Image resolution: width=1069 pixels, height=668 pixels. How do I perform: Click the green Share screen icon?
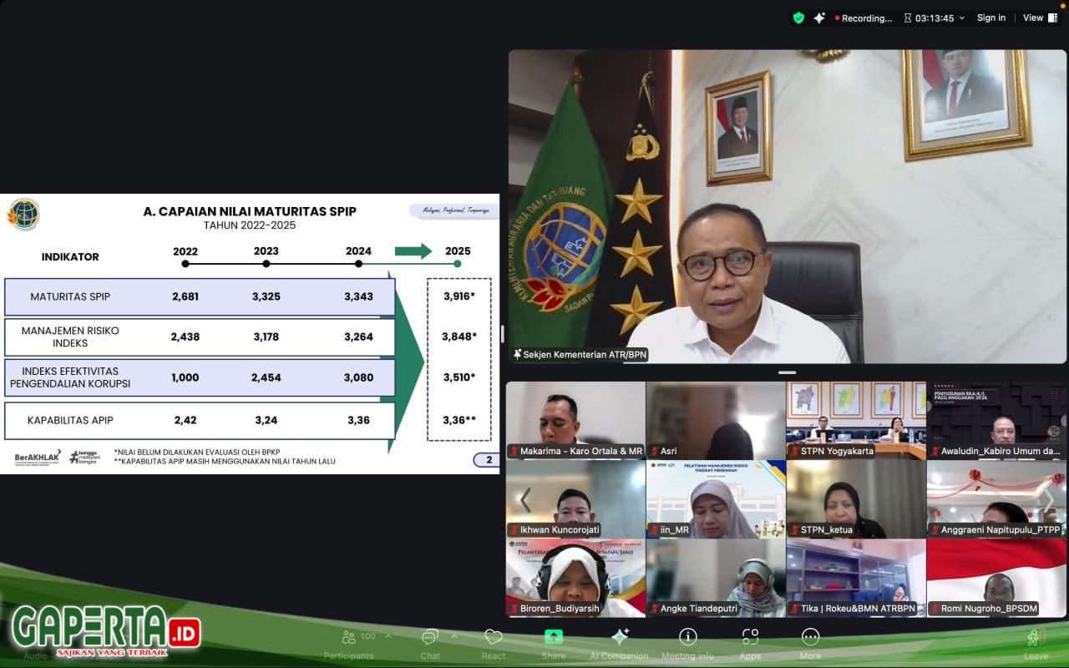tap(553, 638)
